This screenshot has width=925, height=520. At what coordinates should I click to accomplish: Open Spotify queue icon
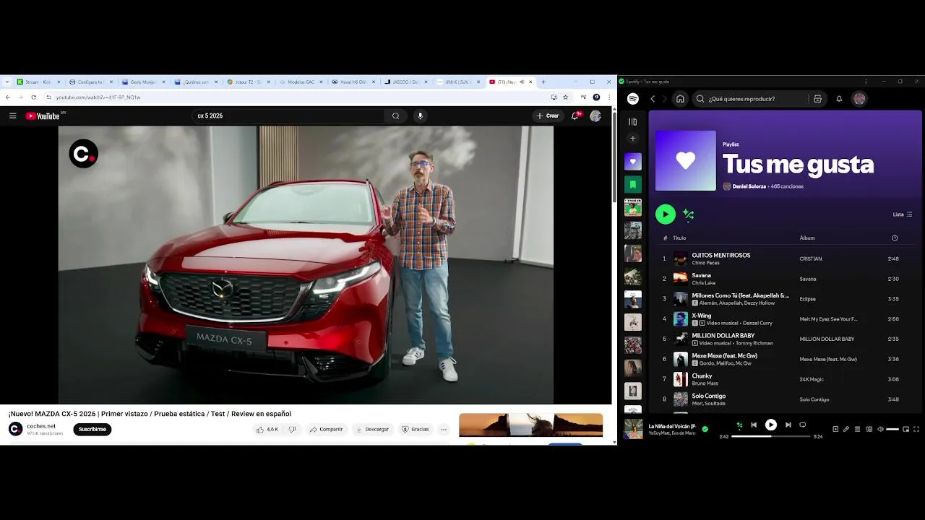click(x=858, y=429)
